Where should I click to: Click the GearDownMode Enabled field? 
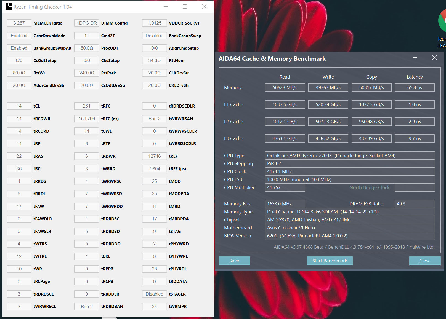coord(19,36)
